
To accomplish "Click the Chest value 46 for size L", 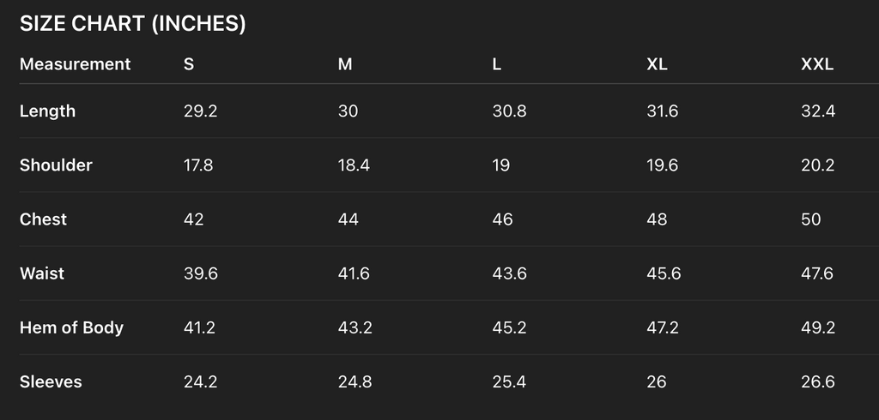I will (502, 219).
